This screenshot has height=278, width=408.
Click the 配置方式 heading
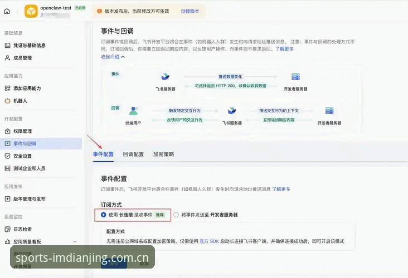[115, 231]
